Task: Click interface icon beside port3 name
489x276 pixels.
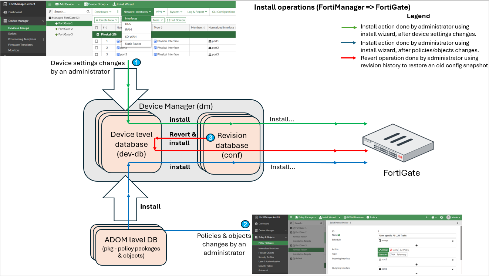Action: pyautogui.click(x=118, y=54)
